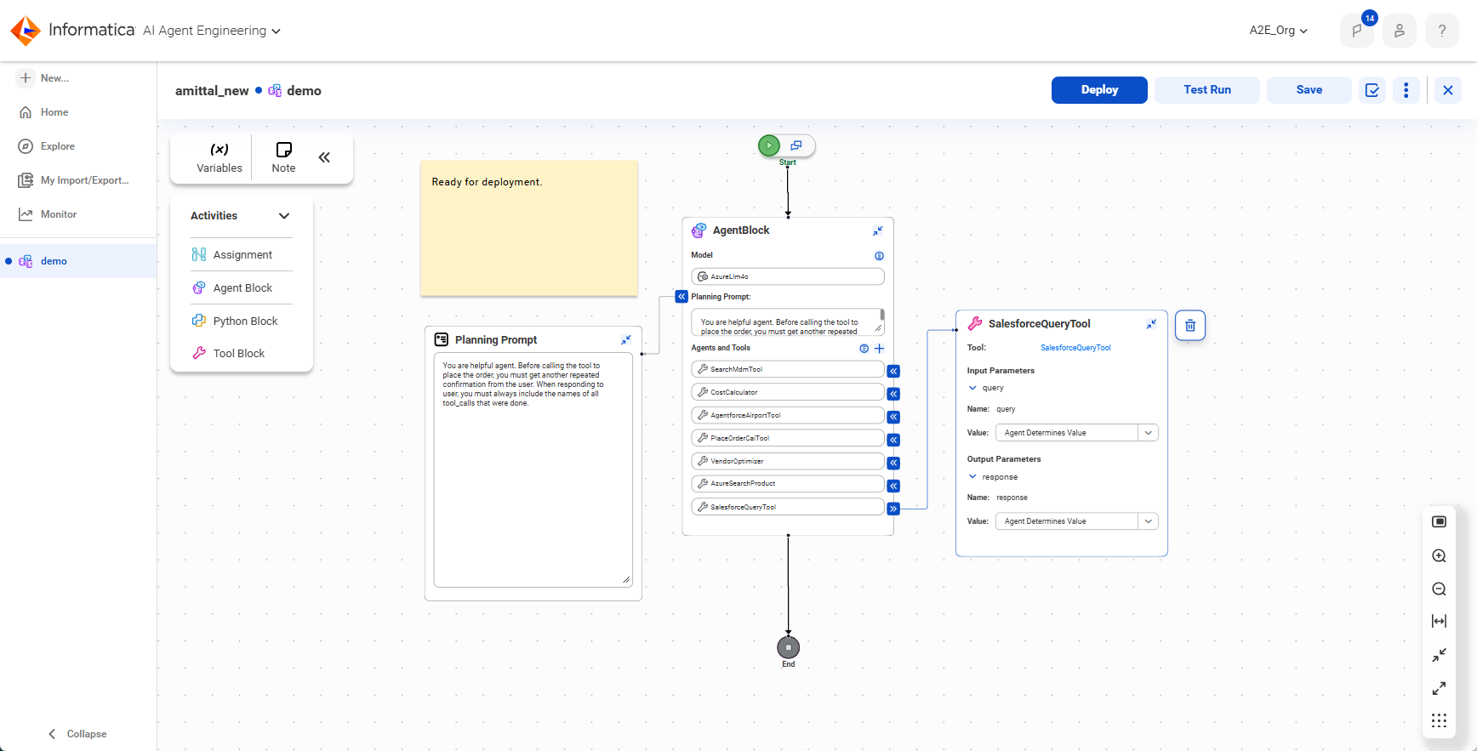Delete the SalesforceQueryTool with trash icon
The image size is (1477, 751).
[1190, 326]
